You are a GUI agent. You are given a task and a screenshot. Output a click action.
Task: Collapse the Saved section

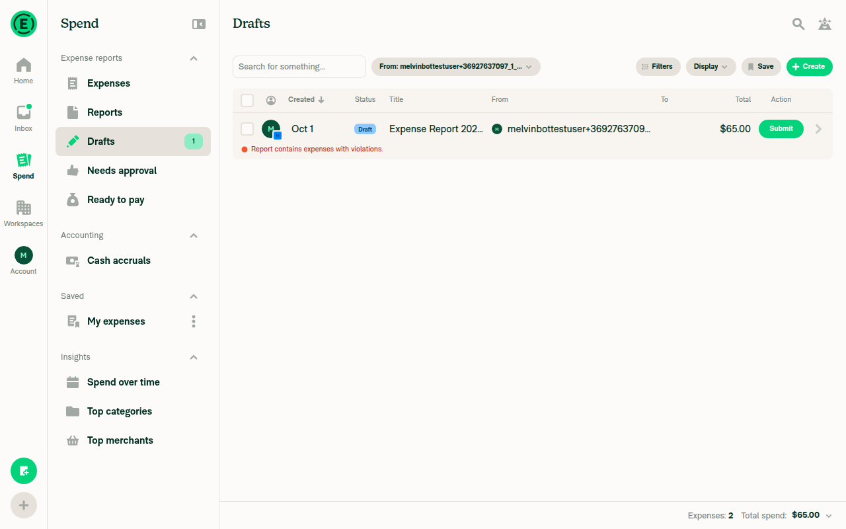pyautogui.click(x=194, y=296)
